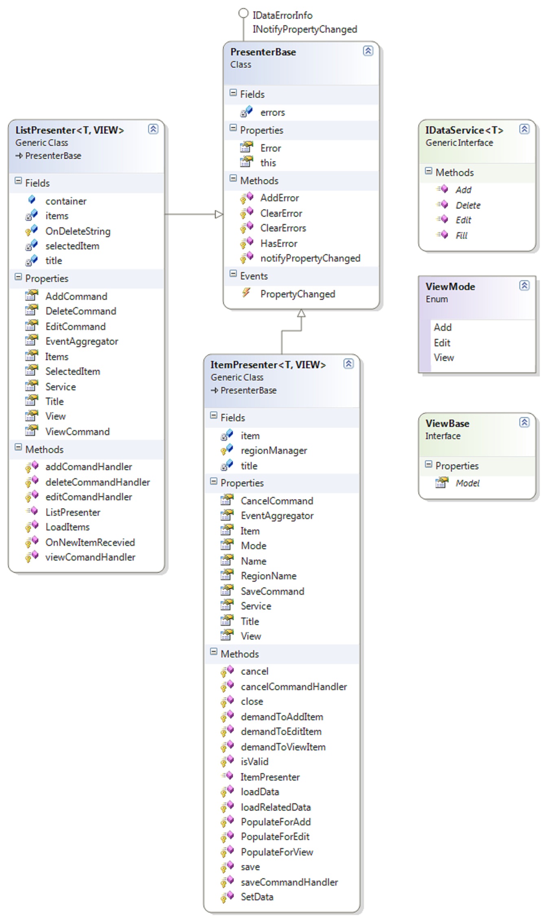543x919 pixels.
Task: Collapse the Fields section of PresenterBase
Action: pos(233,93)
